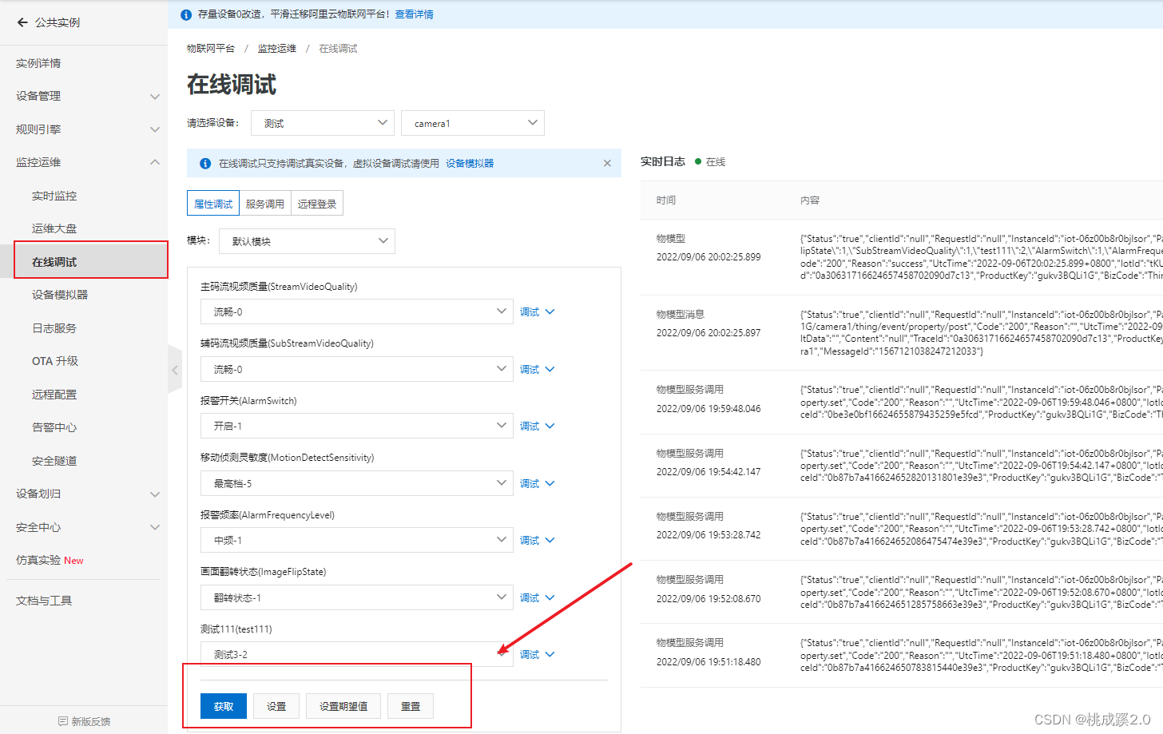Switch to the 远程登录 tab
The width and height of the screenshot is (1163, 734).
[x=317, y=204]
